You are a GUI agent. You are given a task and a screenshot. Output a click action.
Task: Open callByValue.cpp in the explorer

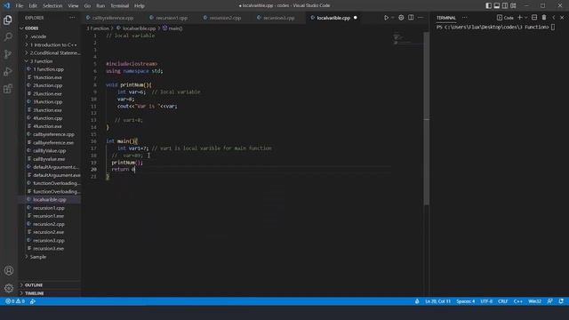(x=50, y=150)
